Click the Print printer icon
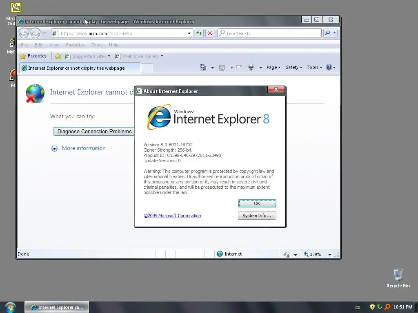Screen dimensions: 418x313 pyautogui.click(x=251, y=67)
